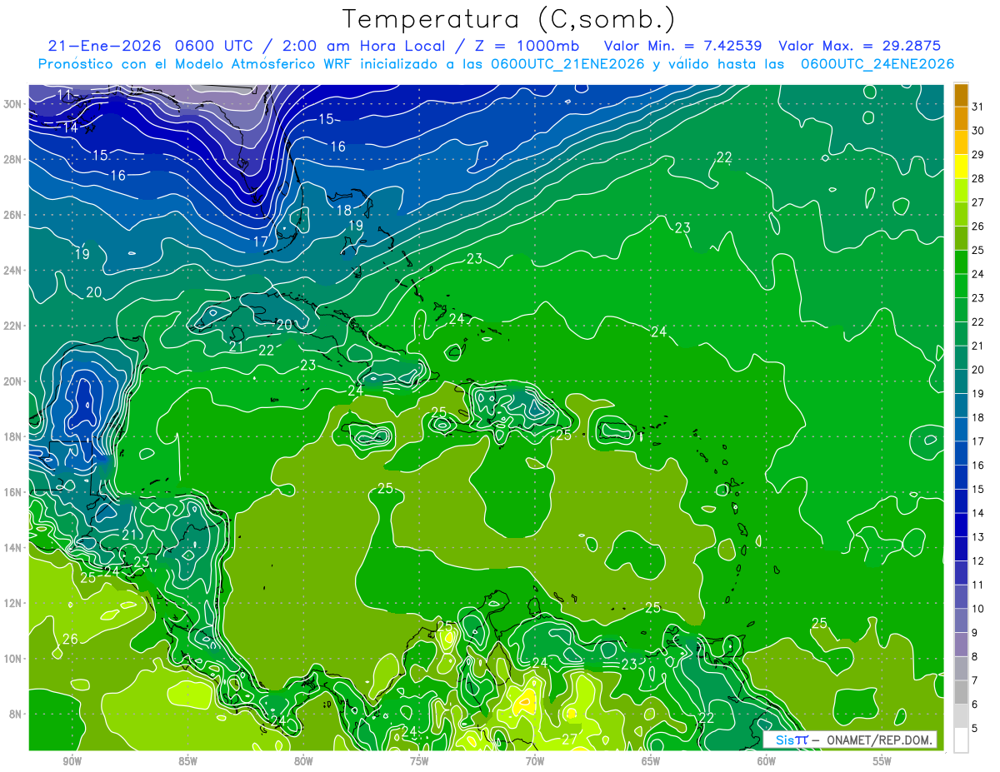Click the '80W' longitude axis label
Screen dimensions: 1000x772
[x=303, y=762]
